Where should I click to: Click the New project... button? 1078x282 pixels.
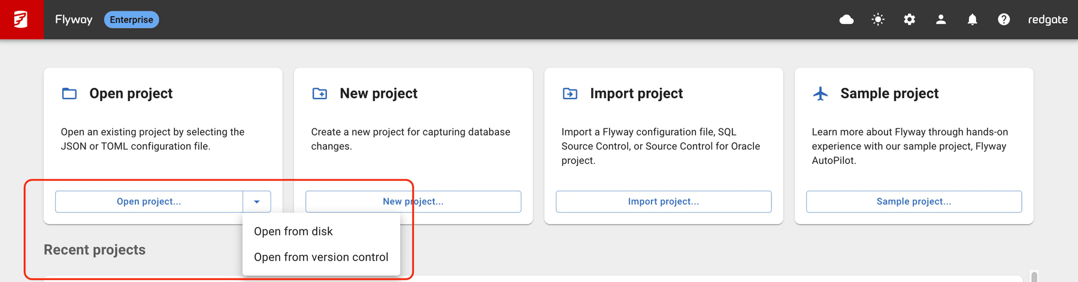coord(413,202)
